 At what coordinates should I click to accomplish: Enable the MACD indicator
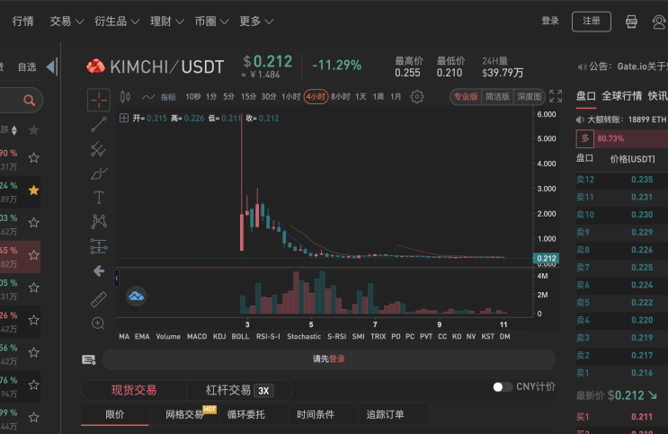tap(197, 336)
